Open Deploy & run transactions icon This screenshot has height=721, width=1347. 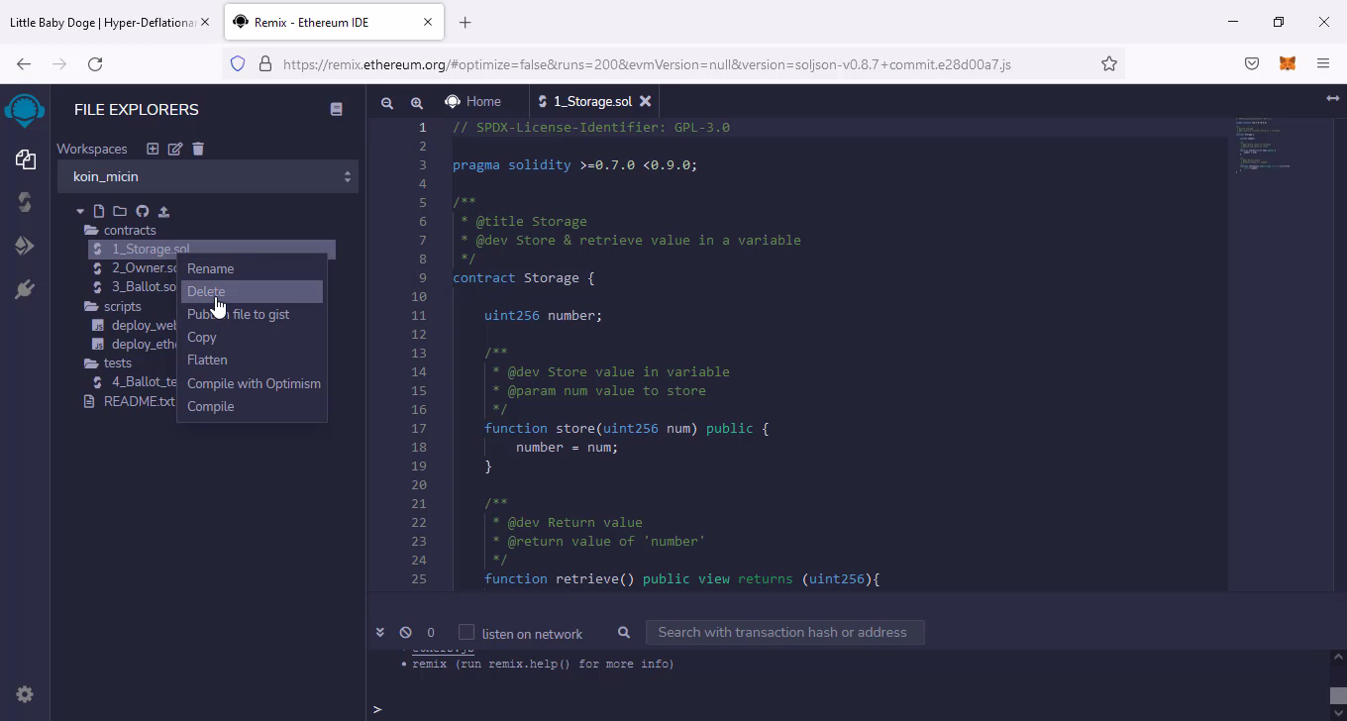25,246
